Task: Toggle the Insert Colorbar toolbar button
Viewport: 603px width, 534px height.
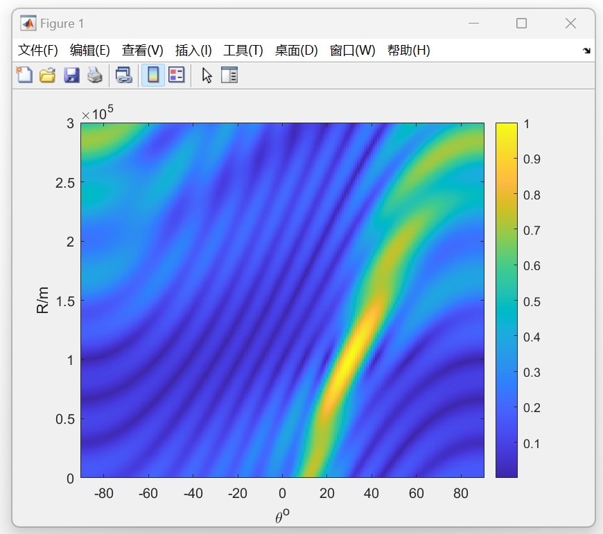Action: pos(153,75)
